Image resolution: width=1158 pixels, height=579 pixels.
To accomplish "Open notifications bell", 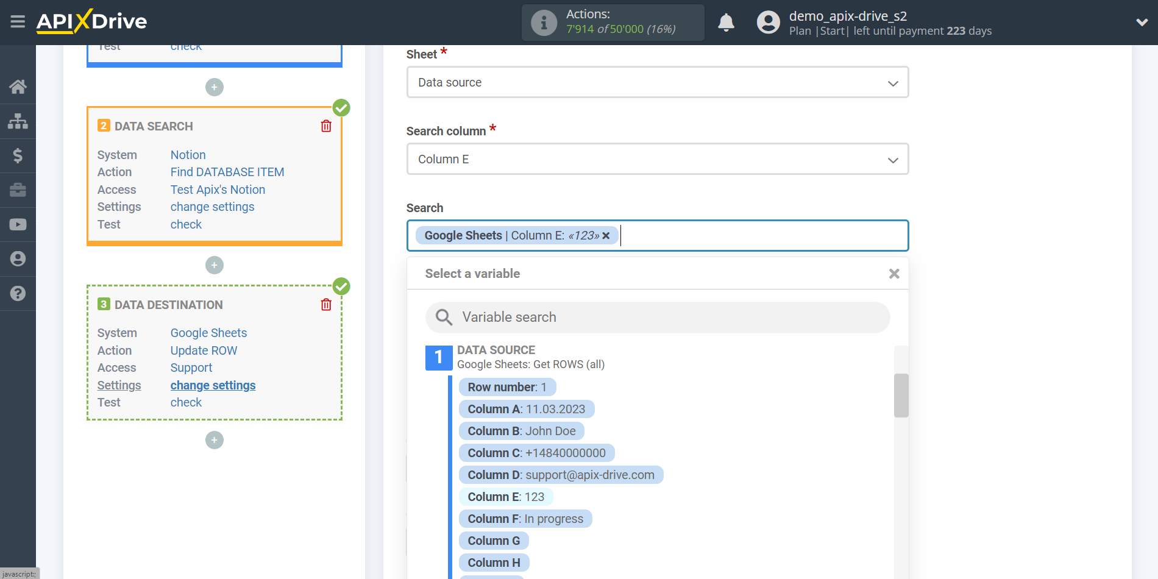I will [726, 23].
